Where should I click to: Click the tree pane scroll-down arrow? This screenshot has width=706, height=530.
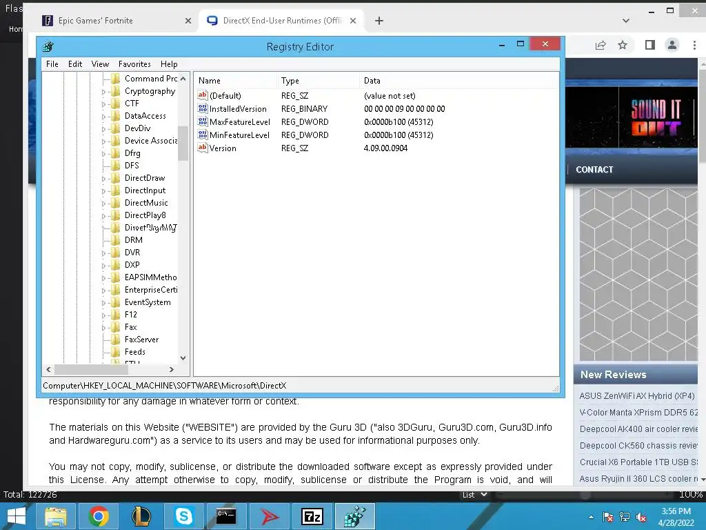point(183,358)
